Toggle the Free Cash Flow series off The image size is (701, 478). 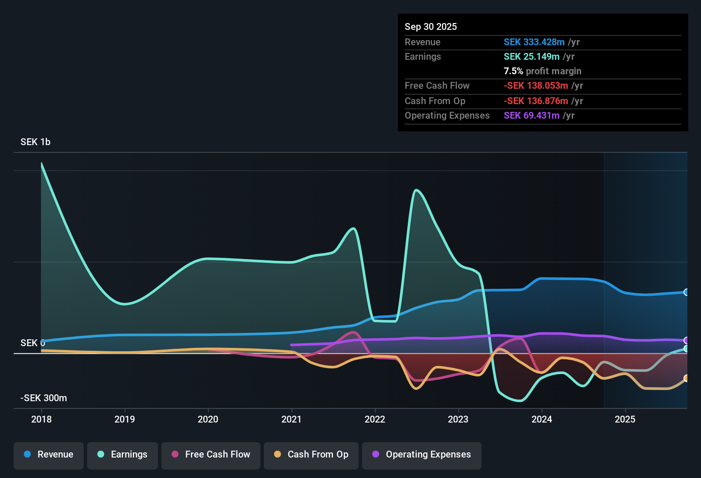click(210, 455)
